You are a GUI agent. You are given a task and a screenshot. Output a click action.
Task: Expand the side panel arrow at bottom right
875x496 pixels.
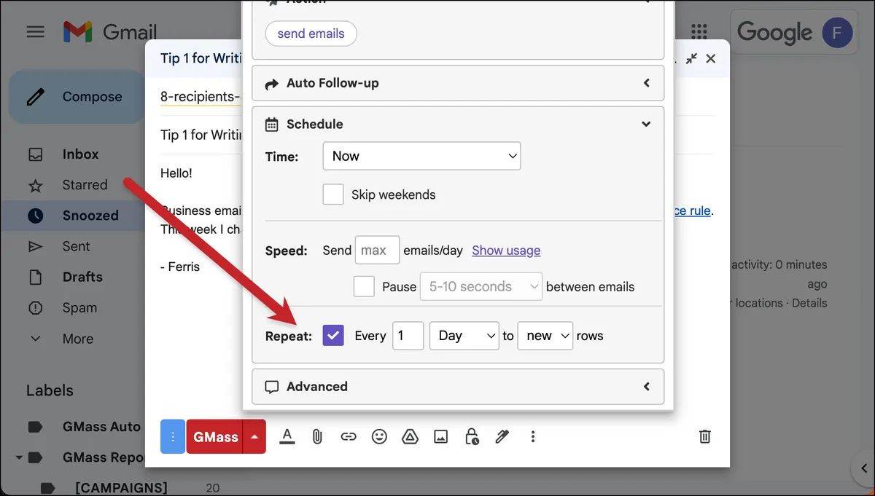[x=863, y=467]
